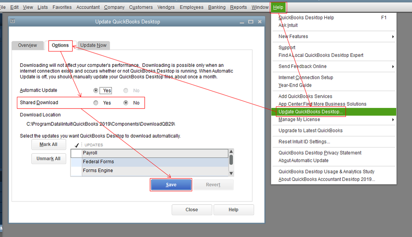Close the Update QuickBooks Desktop dialog with X
The width and height of the screenshot is (412, 237).
(x=259, y=22)
